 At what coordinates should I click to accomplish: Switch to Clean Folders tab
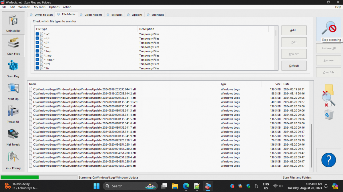[91, 15]
